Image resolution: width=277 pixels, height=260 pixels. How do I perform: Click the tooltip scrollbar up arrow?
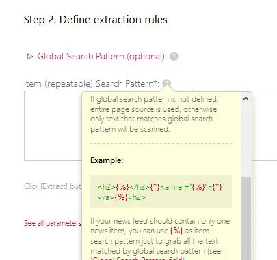[246, 98]
